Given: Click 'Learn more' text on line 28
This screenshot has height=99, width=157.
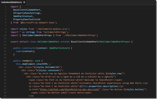Looking at the screenshot, I should (x=76, y=93).
